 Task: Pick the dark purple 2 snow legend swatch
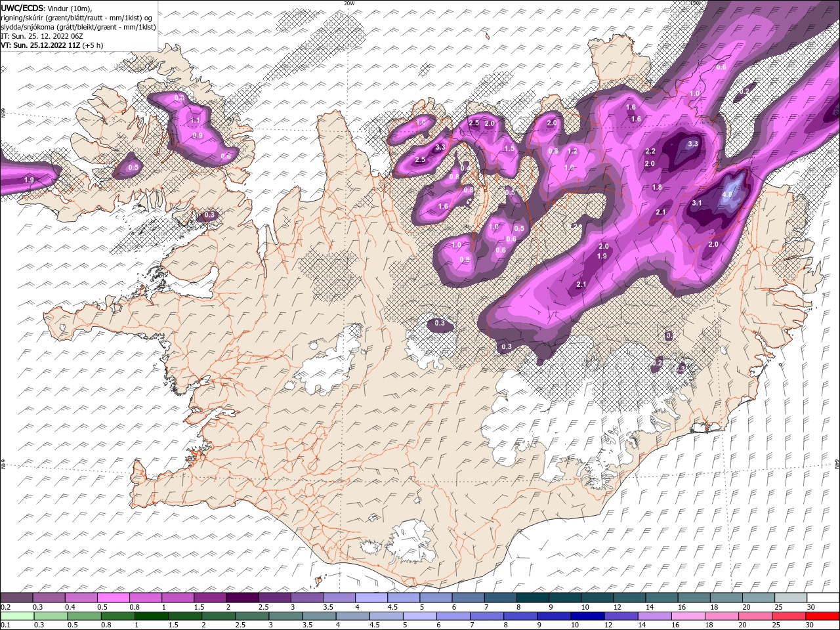pos(241,598)
